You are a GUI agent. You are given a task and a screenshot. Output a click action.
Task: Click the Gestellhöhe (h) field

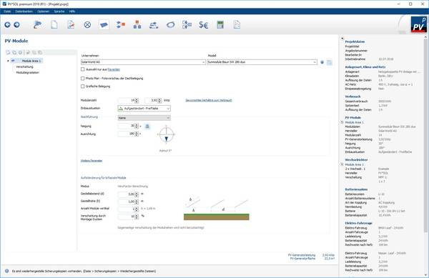click(x=128, y=202)
